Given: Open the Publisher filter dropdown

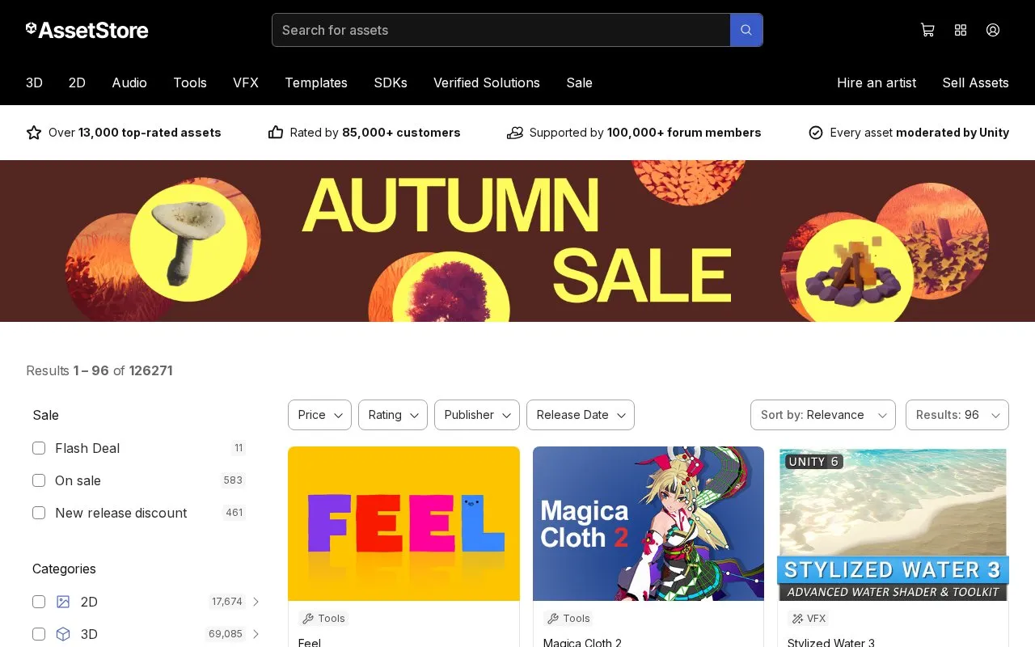Looking at the screenshot, I should [477, 415].
